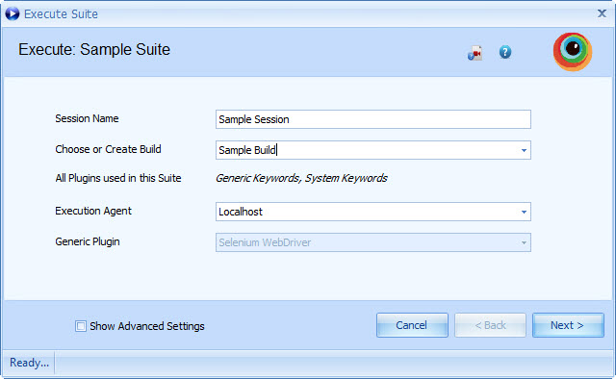Viewport: 616px width, 379px height.
Task: Click the blue play icon in title bar
Action: point(13,13)
